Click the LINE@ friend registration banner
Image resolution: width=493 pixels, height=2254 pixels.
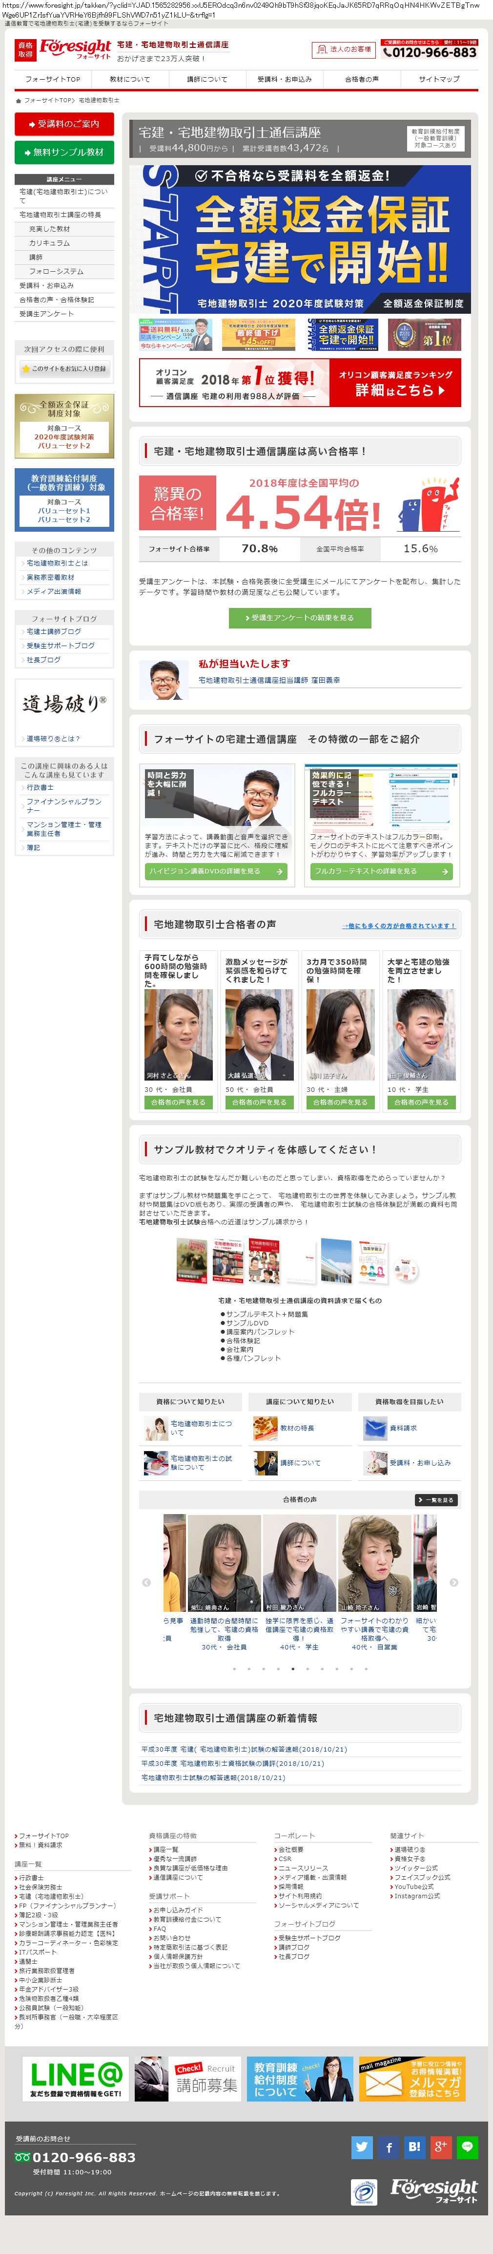[x=75, y=2079]
